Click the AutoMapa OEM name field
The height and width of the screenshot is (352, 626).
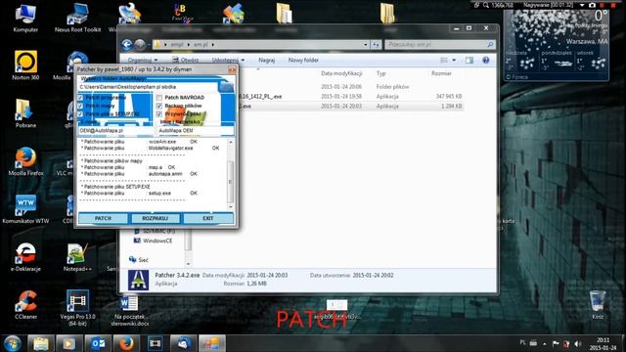(196, 130)
